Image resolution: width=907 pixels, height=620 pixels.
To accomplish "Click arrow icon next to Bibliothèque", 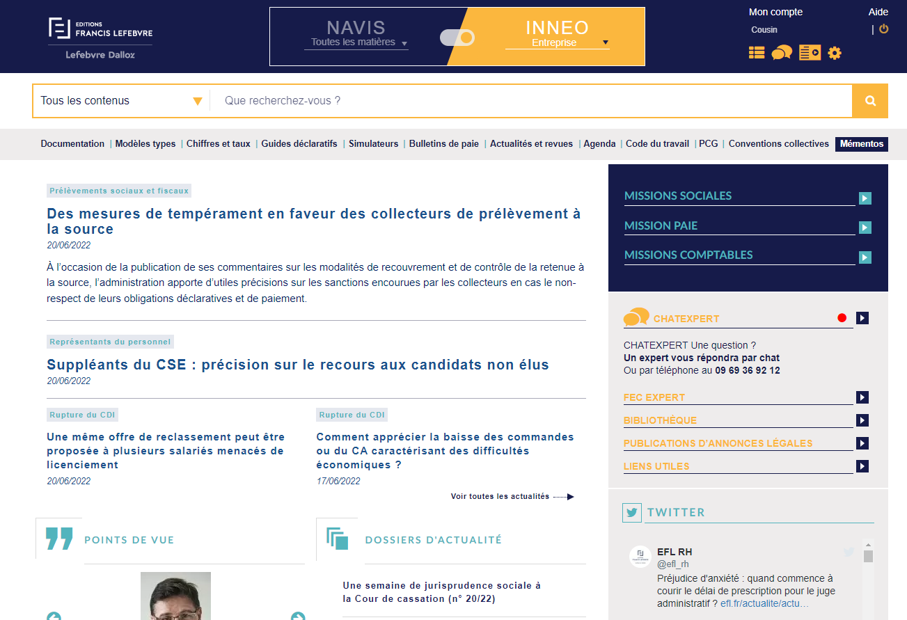I will (862, 420).
